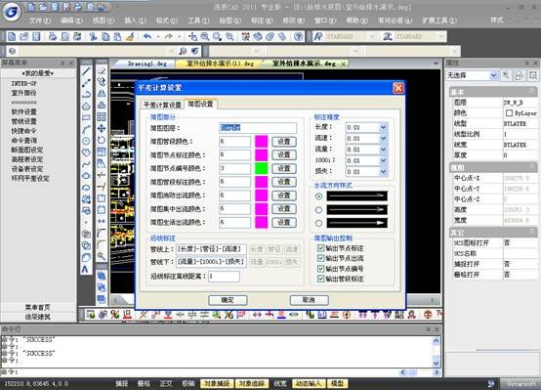Click the 简图图层 input field
The height and width of the screenshot is (390, 541).
258,128
